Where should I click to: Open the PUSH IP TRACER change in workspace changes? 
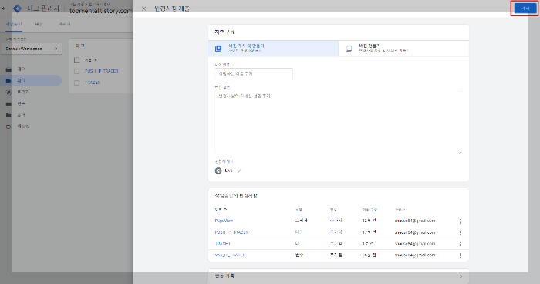click(231, 232)
